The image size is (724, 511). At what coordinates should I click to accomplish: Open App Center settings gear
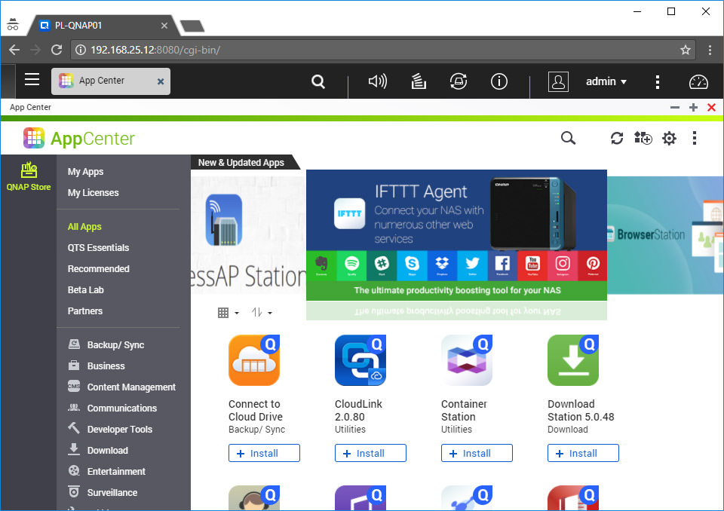669,138
